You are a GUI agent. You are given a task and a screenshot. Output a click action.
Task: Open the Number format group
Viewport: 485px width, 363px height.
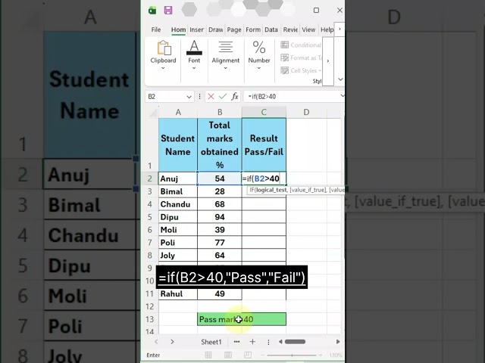click(259, 55)
